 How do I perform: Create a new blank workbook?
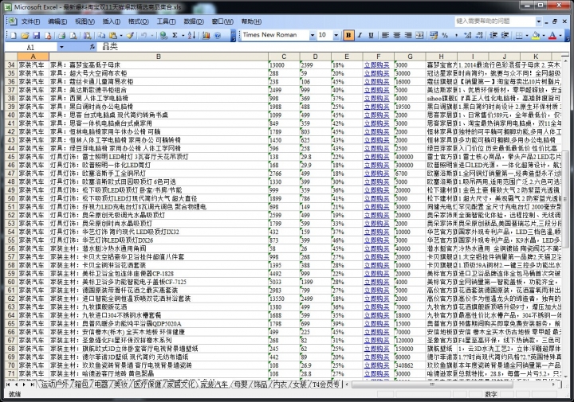[x=14, y=36]
